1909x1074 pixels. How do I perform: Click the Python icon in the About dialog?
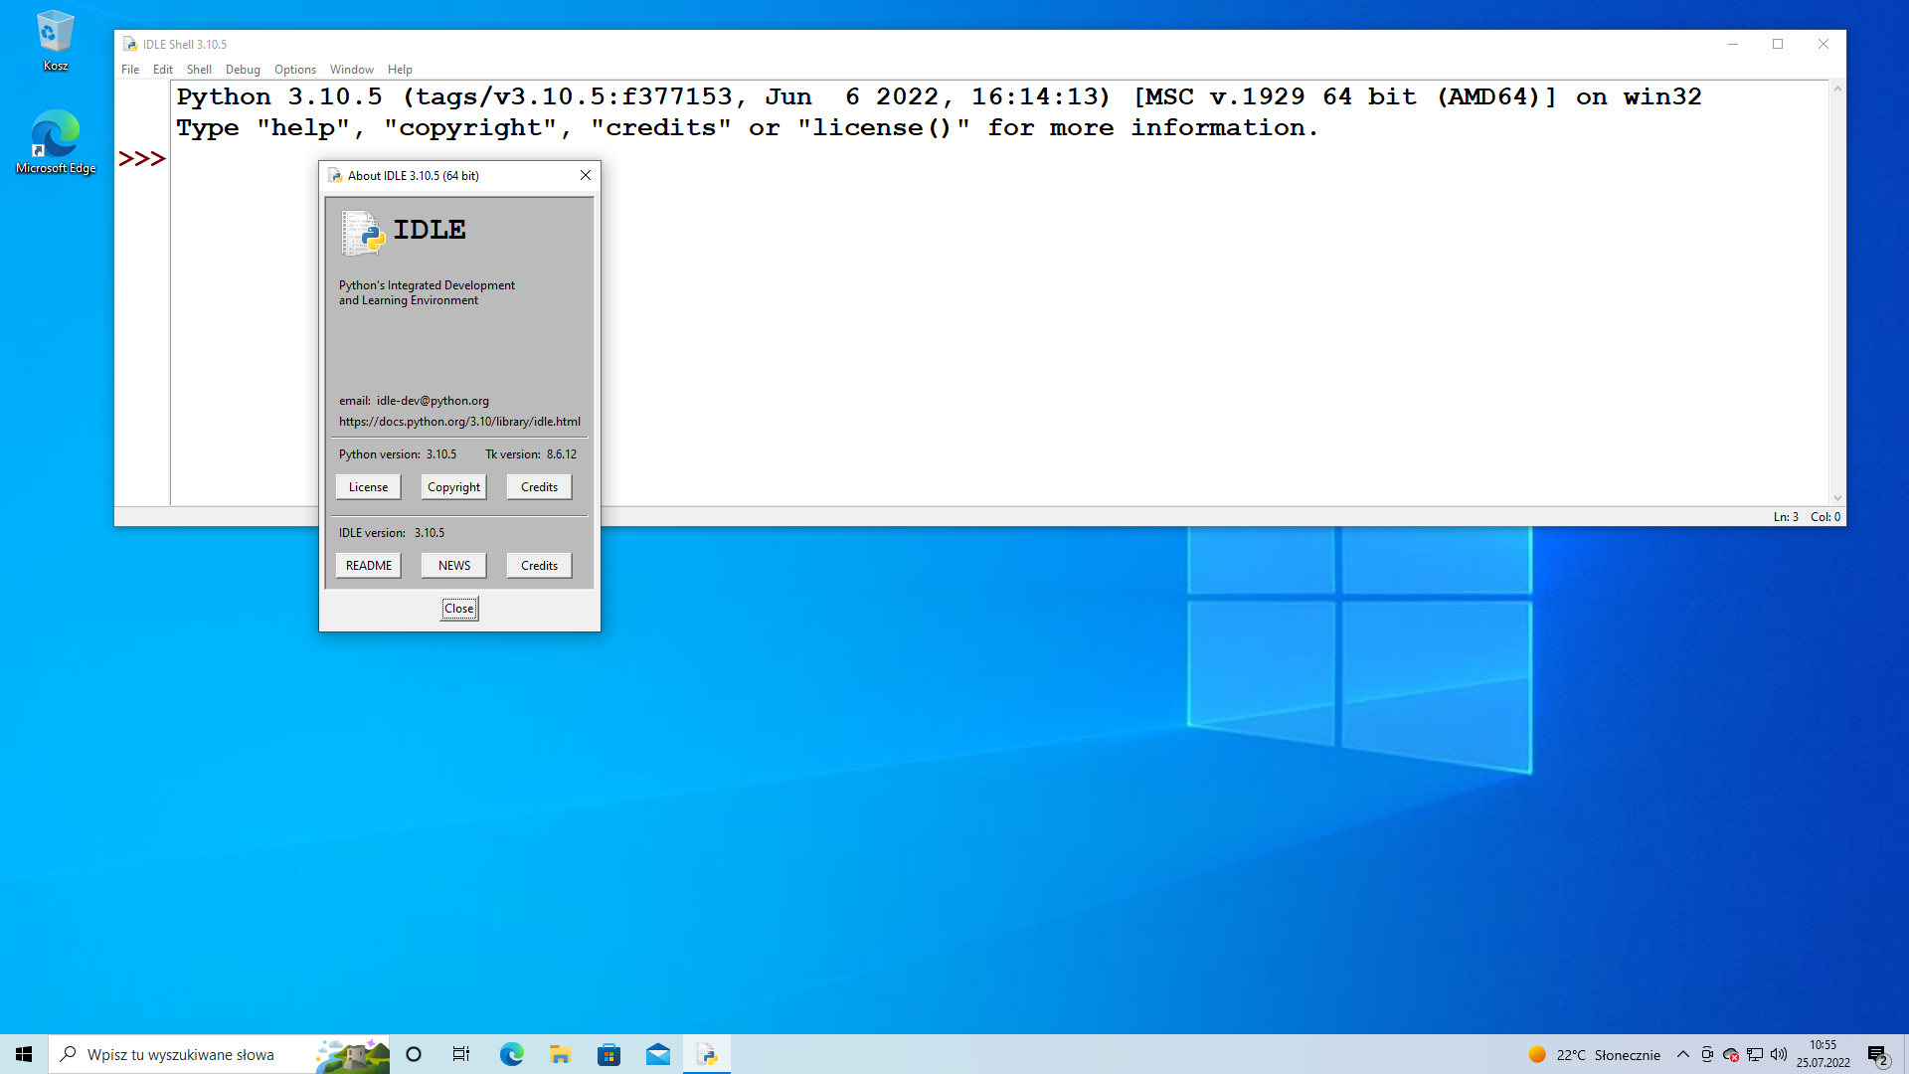point(362,234)
